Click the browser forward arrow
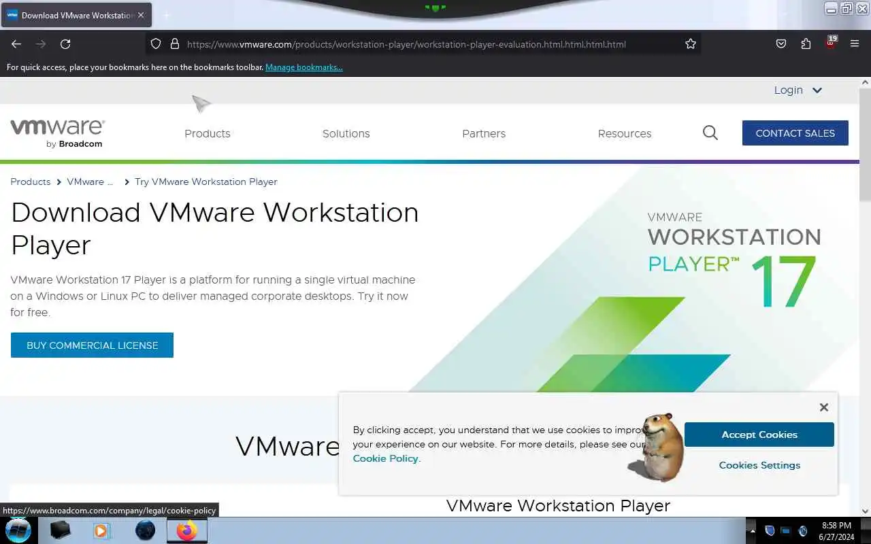Viewport: 871px width, 544px height. coord(41,44)
